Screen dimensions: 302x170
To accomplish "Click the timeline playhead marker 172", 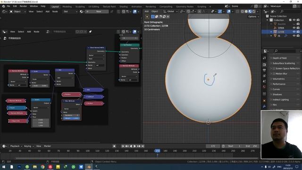I will click(x=157, y=151).
